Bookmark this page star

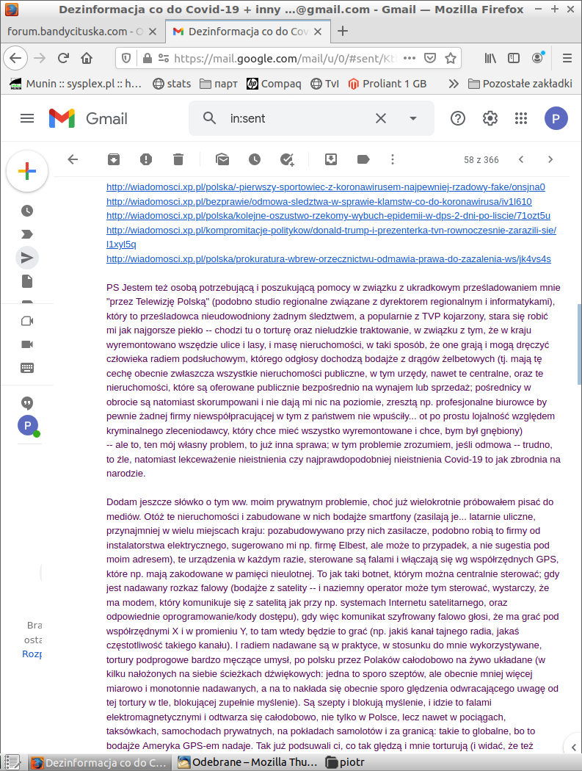coord(451,58)
